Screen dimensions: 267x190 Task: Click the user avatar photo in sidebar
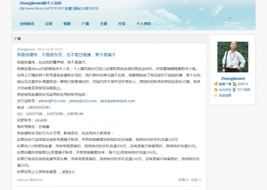pos(233,57)
